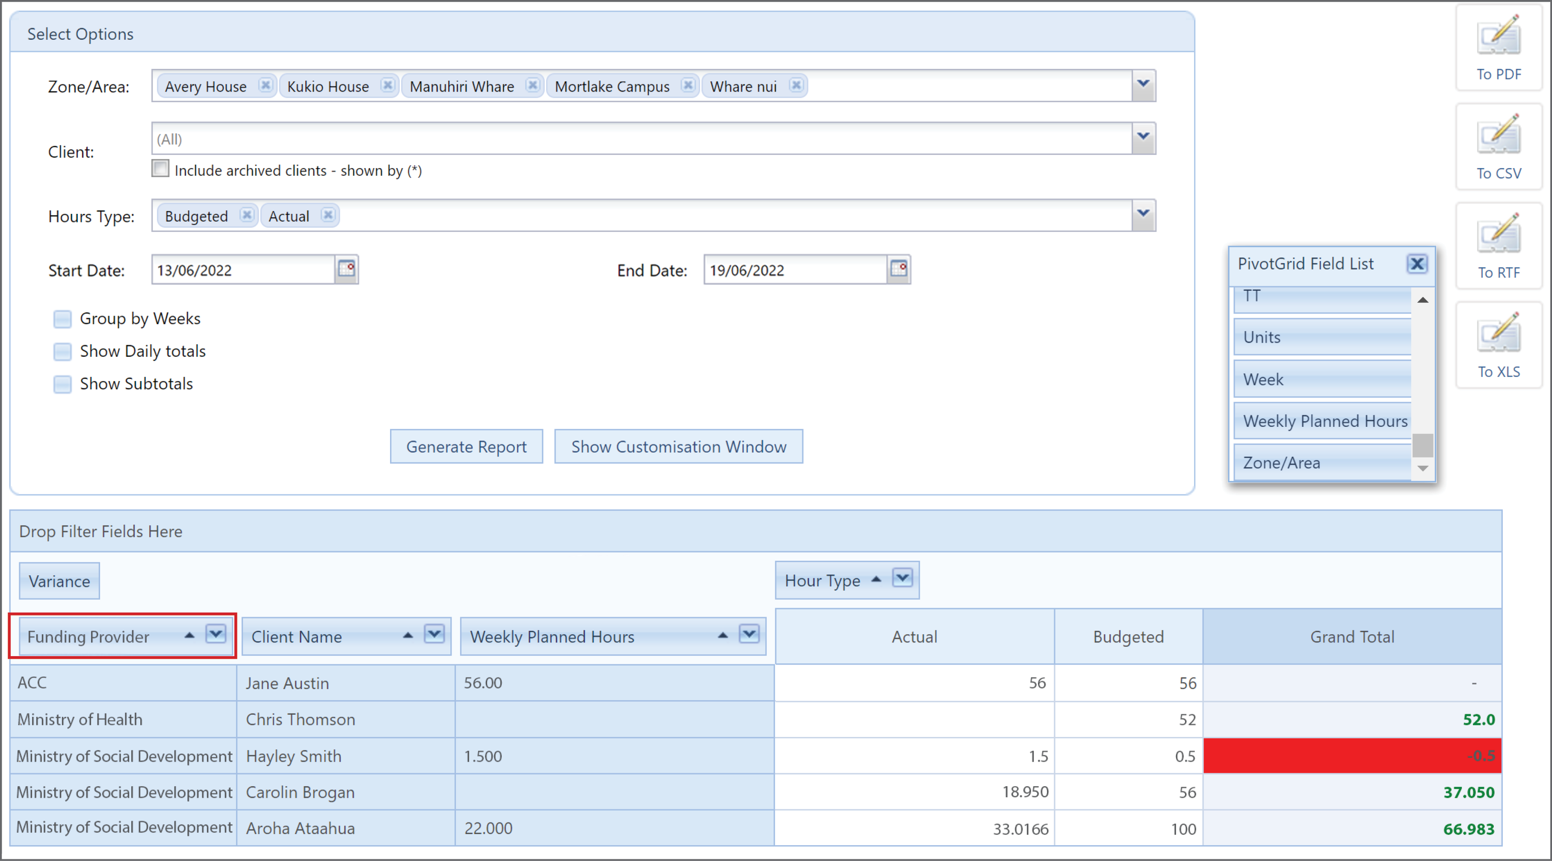Remove Avery House tag from Zone/Area
Viewport: 1552px width, 861px height.
click(265, 86)
